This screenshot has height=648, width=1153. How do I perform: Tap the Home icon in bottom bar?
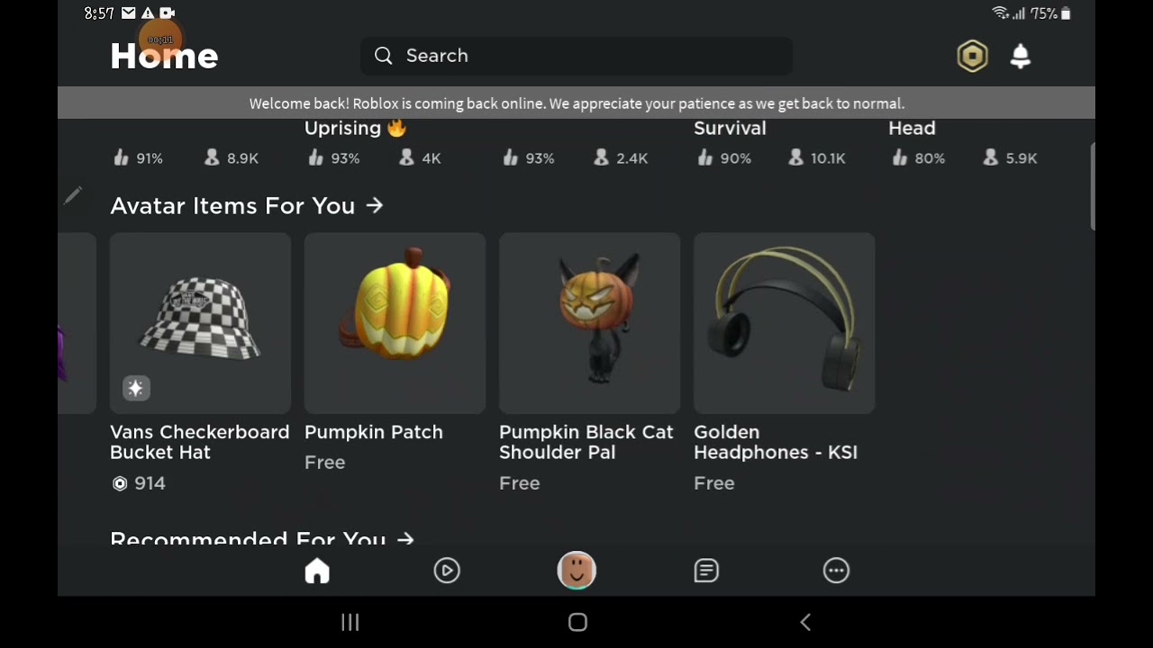tap(317, 571)
